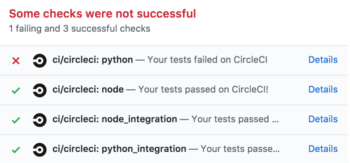Select the "ci/circleci: node_integration" check name
The image size is (350, 163).
coord(115,119)
